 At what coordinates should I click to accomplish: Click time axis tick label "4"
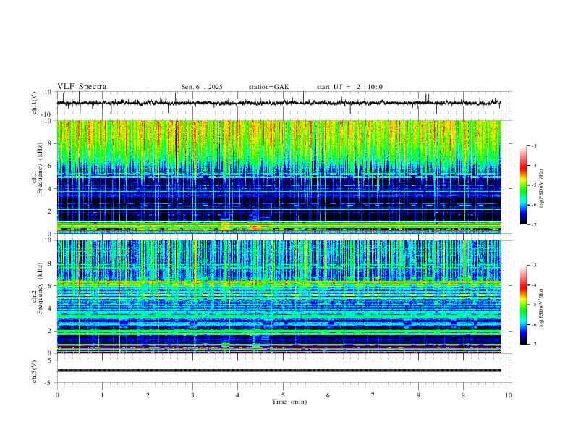point(238,395)
